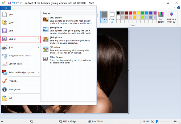
Task: Click the canvas right-edge resize handle
Action: tap(129, 71)
